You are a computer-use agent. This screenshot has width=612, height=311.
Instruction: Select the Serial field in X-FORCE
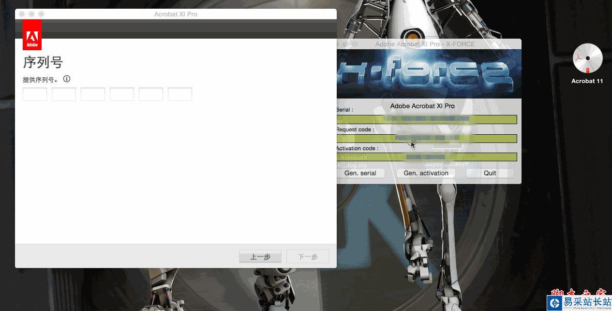pyautogui.click(x=427, y=119)
